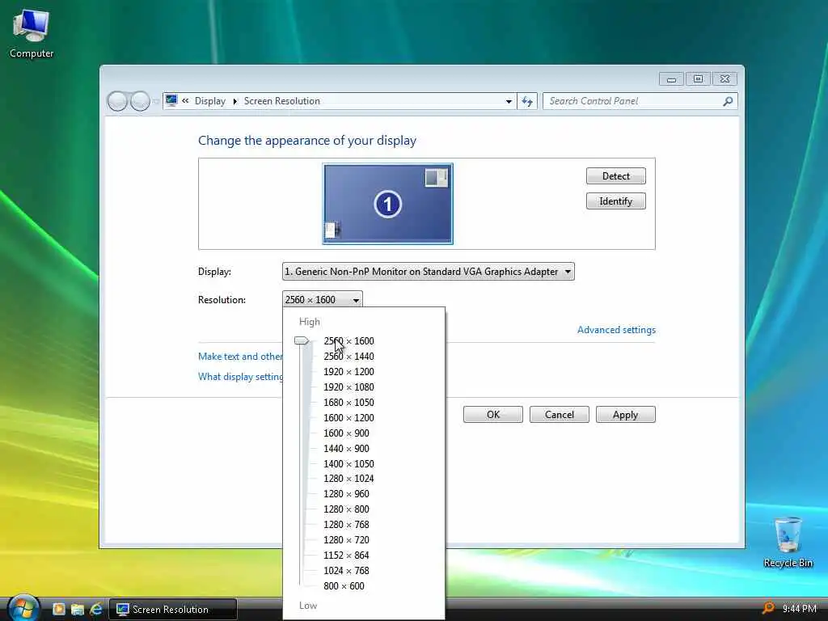The image size is (828, 621).
Task: Click the 'What display settings' help link
Action: click(240, 377)
